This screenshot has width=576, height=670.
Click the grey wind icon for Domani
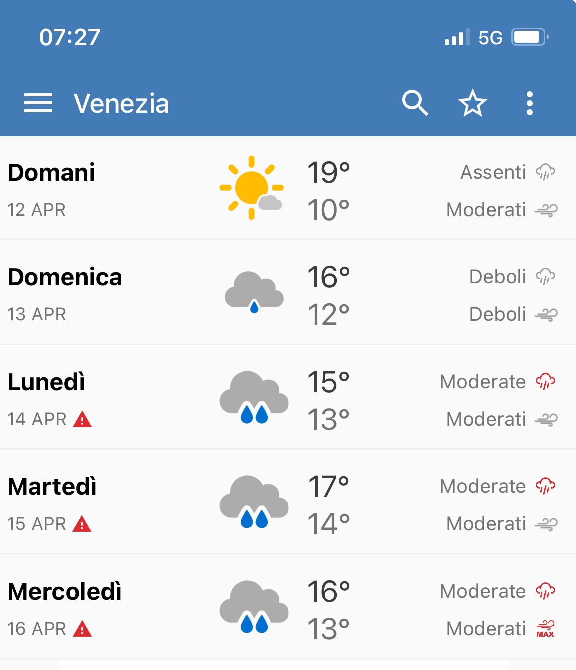click(x=546, y=210)
